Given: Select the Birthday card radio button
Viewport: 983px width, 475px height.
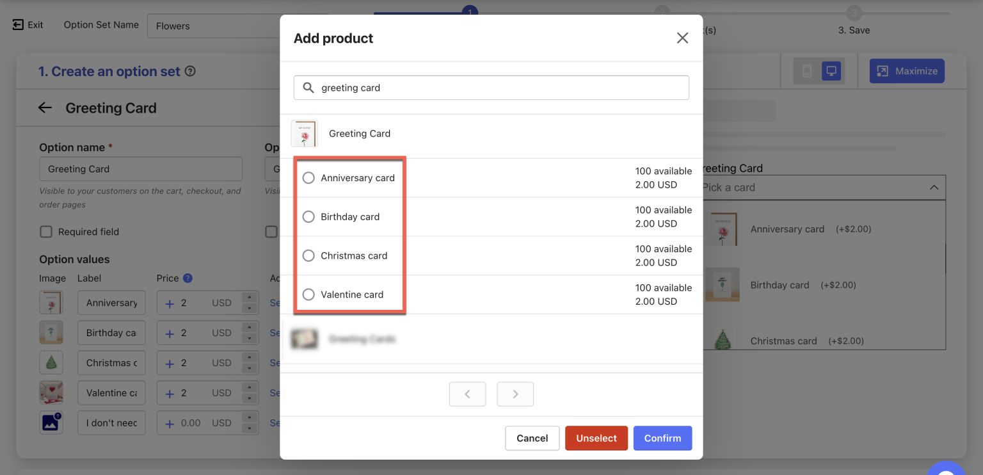Looking at the screenshot, I should coord(308,217).
